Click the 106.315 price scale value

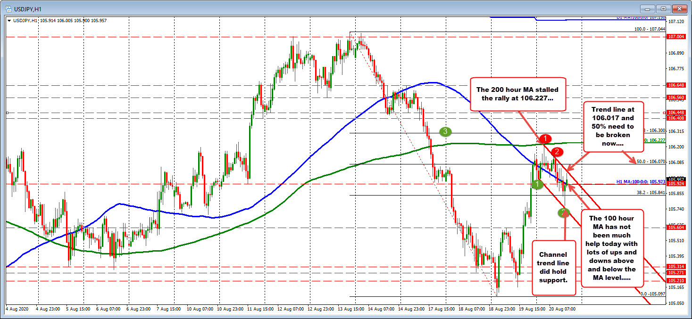[675, 131]
